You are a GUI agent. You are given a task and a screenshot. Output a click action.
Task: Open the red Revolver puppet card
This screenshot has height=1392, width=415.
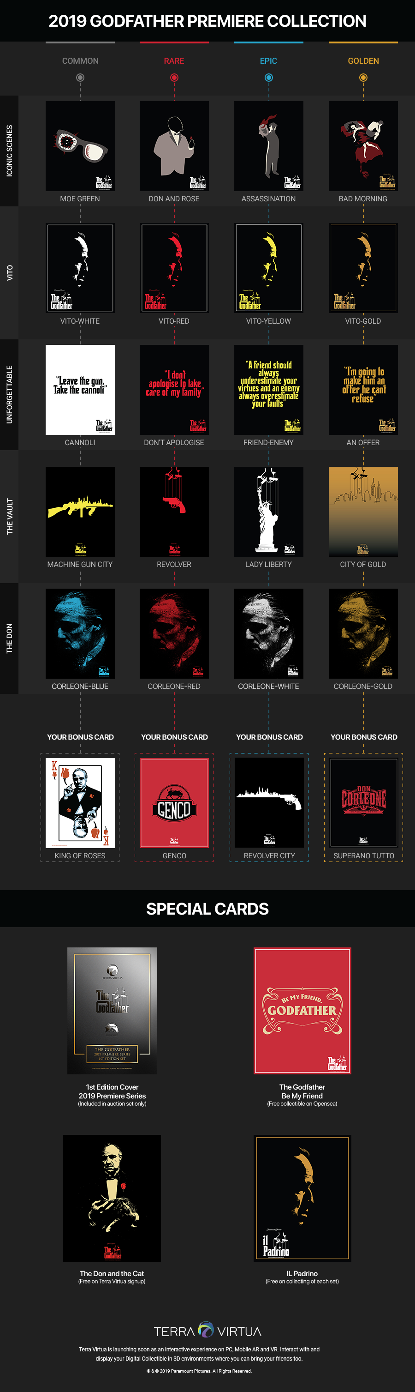pyautogui.click(x=174, y=512)
